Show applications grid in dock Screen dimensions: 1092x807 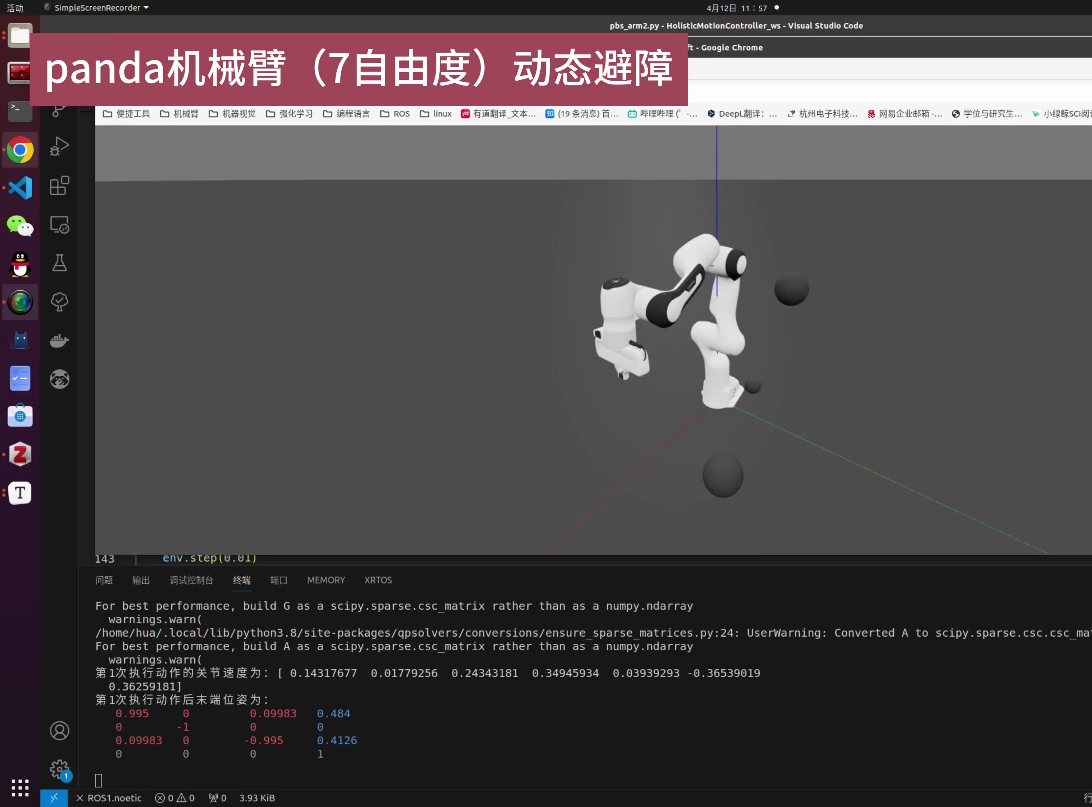point(20,788)
